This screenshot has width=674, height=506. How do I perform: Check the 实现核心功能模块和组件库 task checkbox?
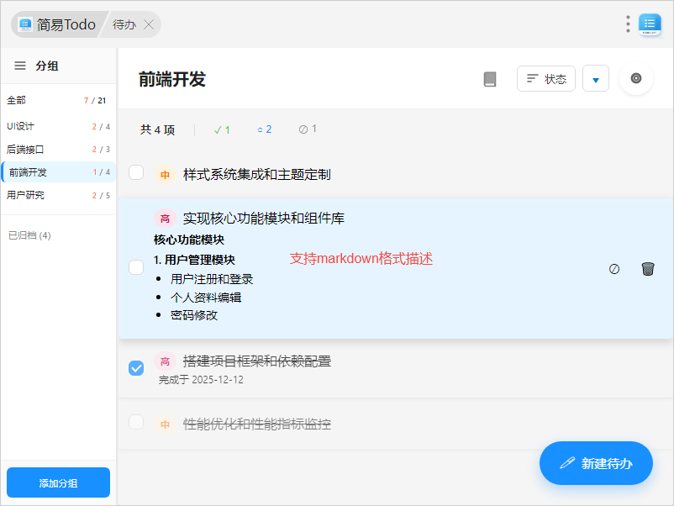pos(136,267)
